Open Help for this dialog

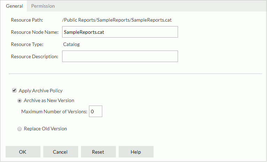(136, 152)
